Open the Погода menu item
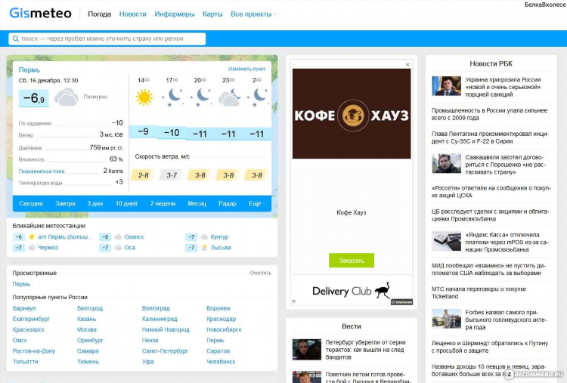 (100, 14)
